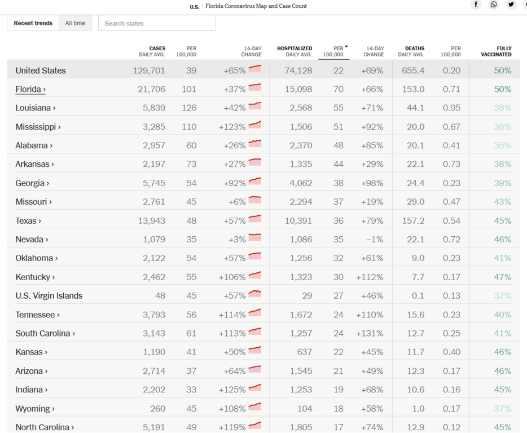Screen dimensions: 527x433
Task: Open the Florida state page link
Action: (x=30, y=89)
